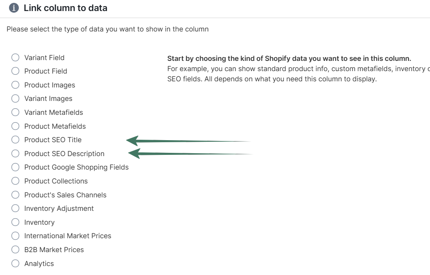Select Product Metafields

pos(15,126)
